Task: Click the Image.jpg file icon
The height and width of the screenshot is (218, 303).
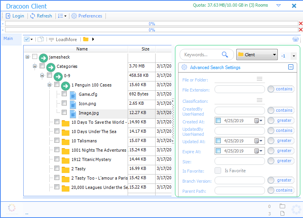Action: tap(73, 114)
